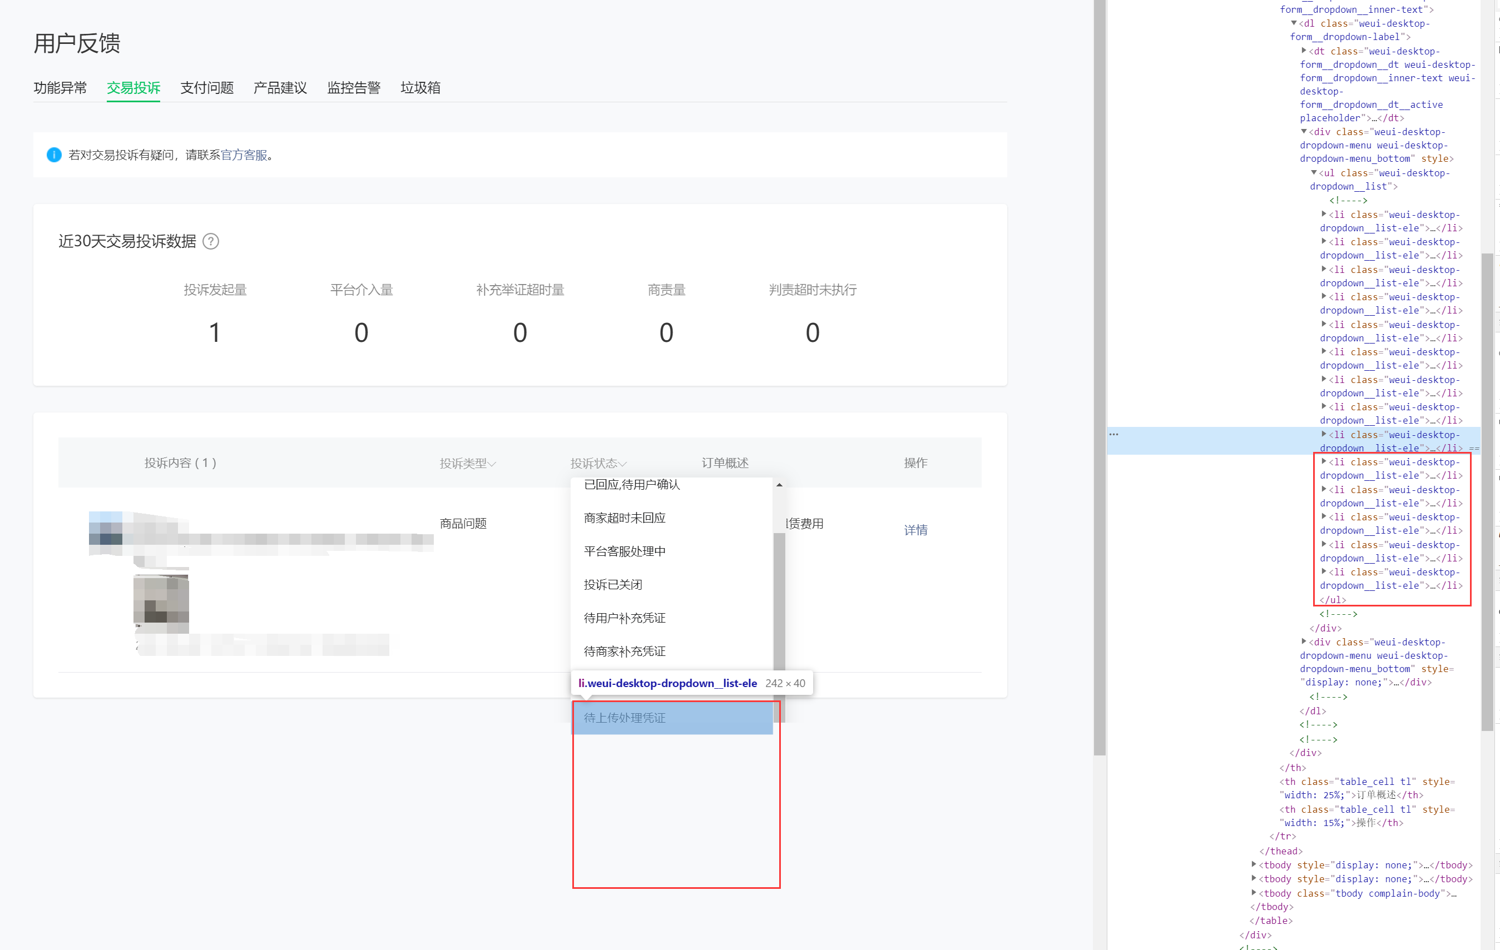Screen dimensions: 1500x950
Task: Click the help question mark icon
Action: pyautogui.click(x=211, y=241)
